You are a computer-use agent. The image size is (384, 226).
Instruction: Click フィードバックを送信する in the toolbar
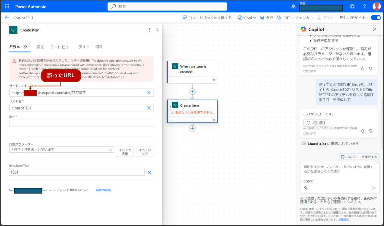coord(207,18)
